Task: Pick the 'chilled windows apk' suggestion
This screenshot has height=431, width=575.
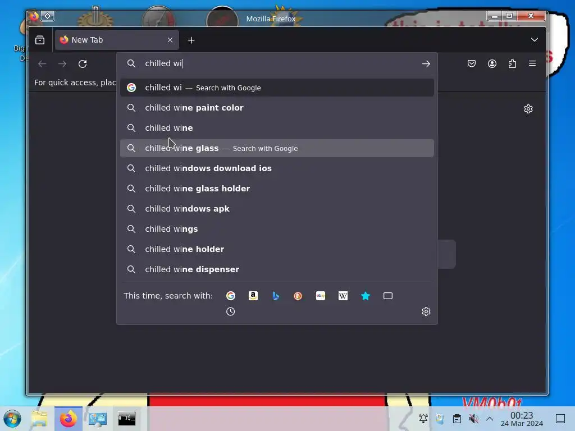Action: point(277,209)
